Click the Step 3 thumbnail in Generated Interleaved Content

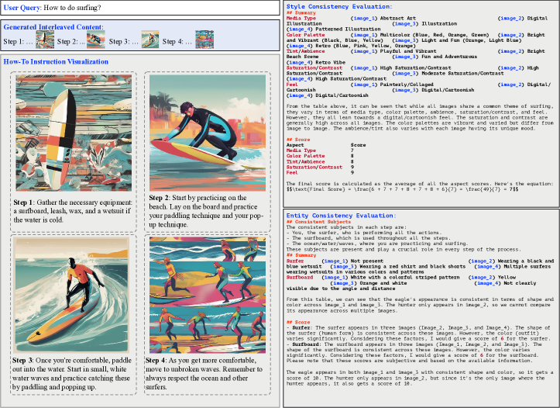coord(150,40)
